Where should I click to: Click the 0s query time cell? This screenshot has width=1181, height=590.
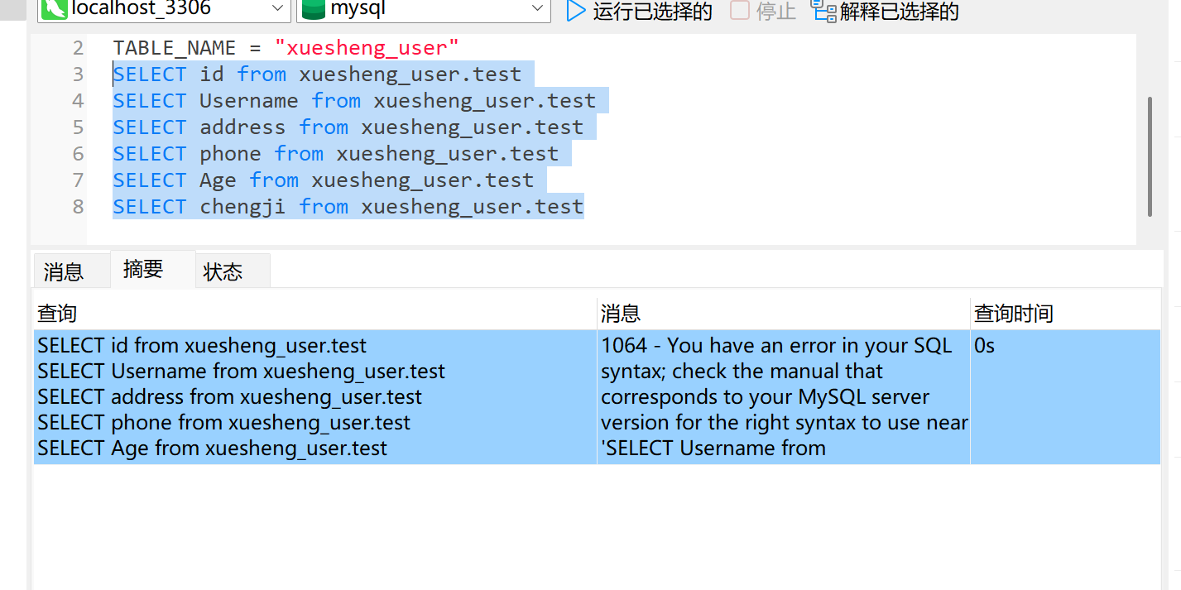985,346
